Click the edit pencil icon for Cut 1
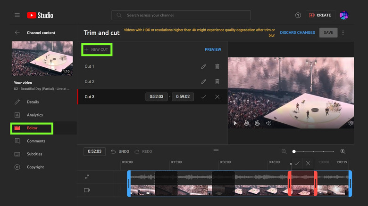 point(204,67)
